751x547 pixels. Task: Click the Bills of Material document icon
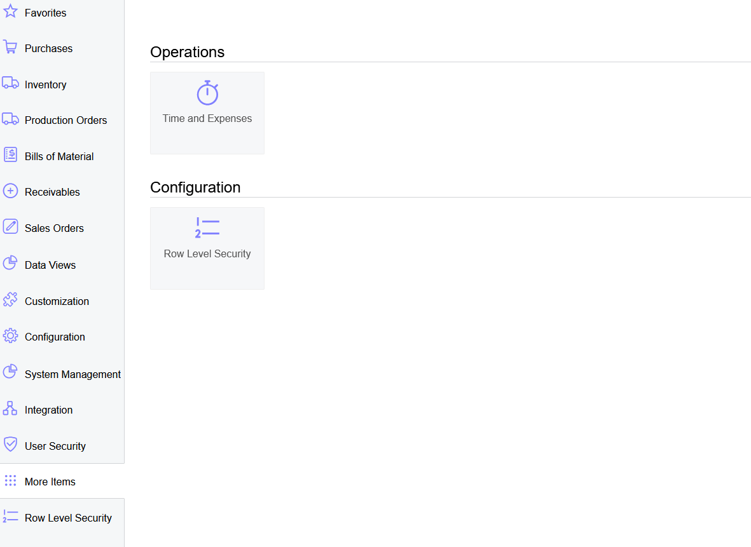pyautogui.click(x=10, y=154)
